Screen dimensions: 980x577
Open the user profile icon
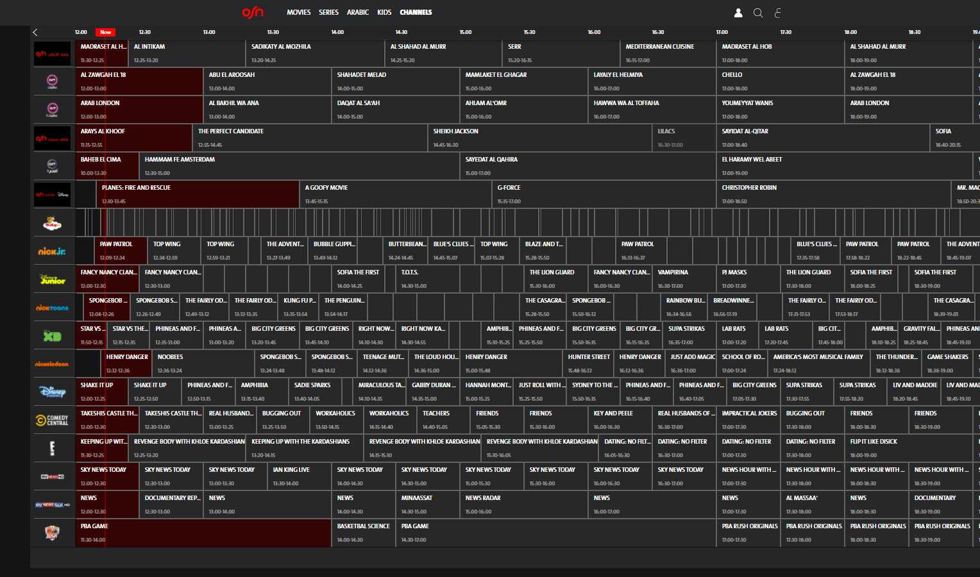click(x=738, y=13)
